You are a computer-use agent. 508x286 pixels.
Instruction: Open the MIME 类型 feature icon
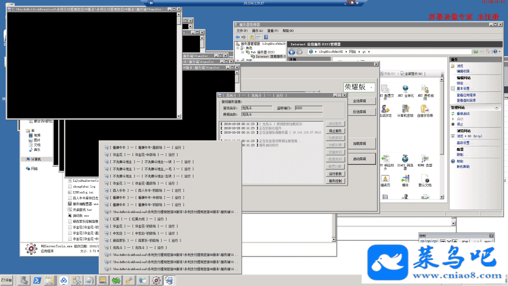click(425, 159)
